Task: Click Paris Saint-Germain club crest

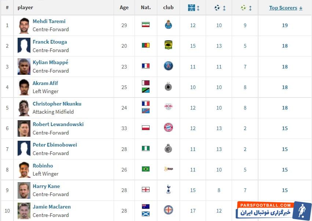Action: (168, 66)
